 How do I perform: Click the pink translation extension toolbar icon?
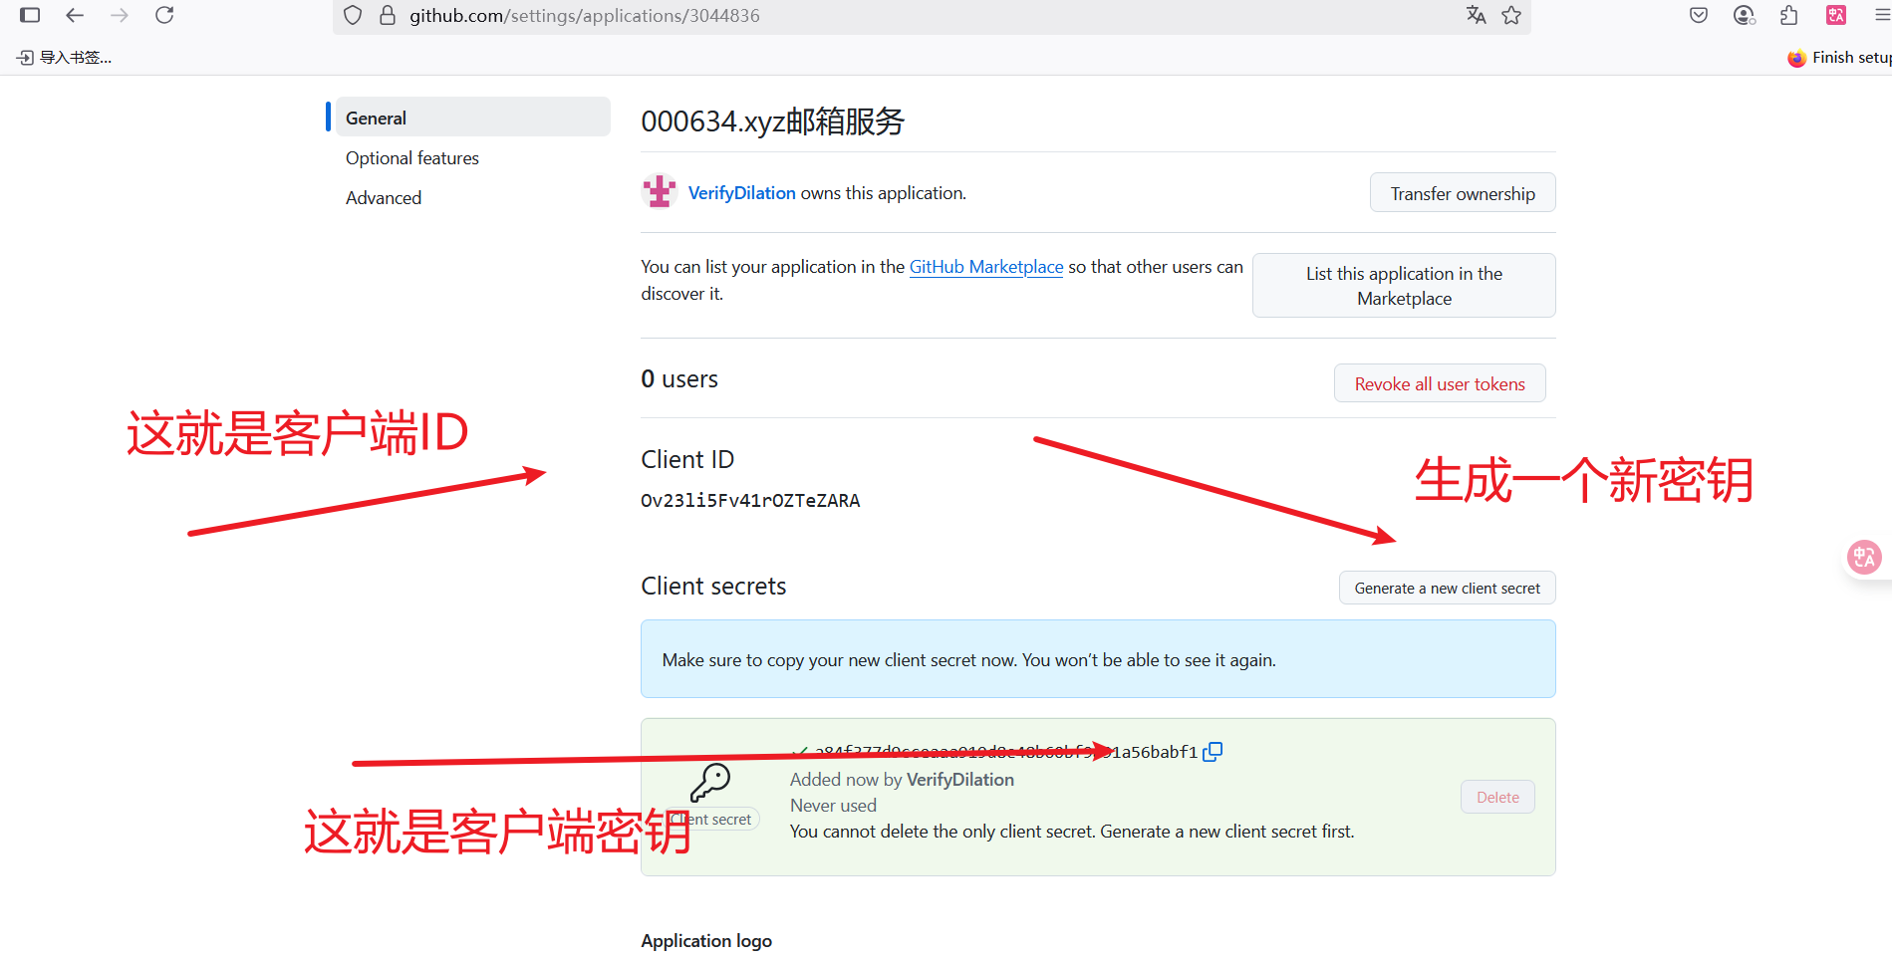tap(1836, 15)
